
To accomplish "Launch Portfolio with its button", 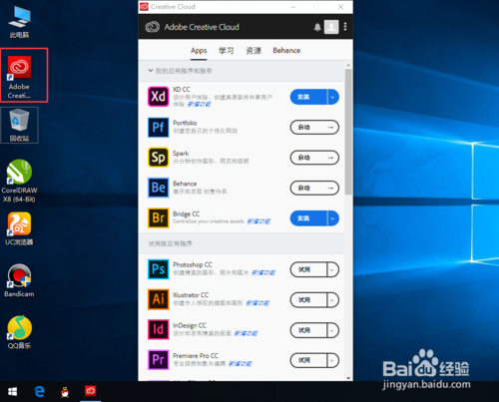I will 314,128.
